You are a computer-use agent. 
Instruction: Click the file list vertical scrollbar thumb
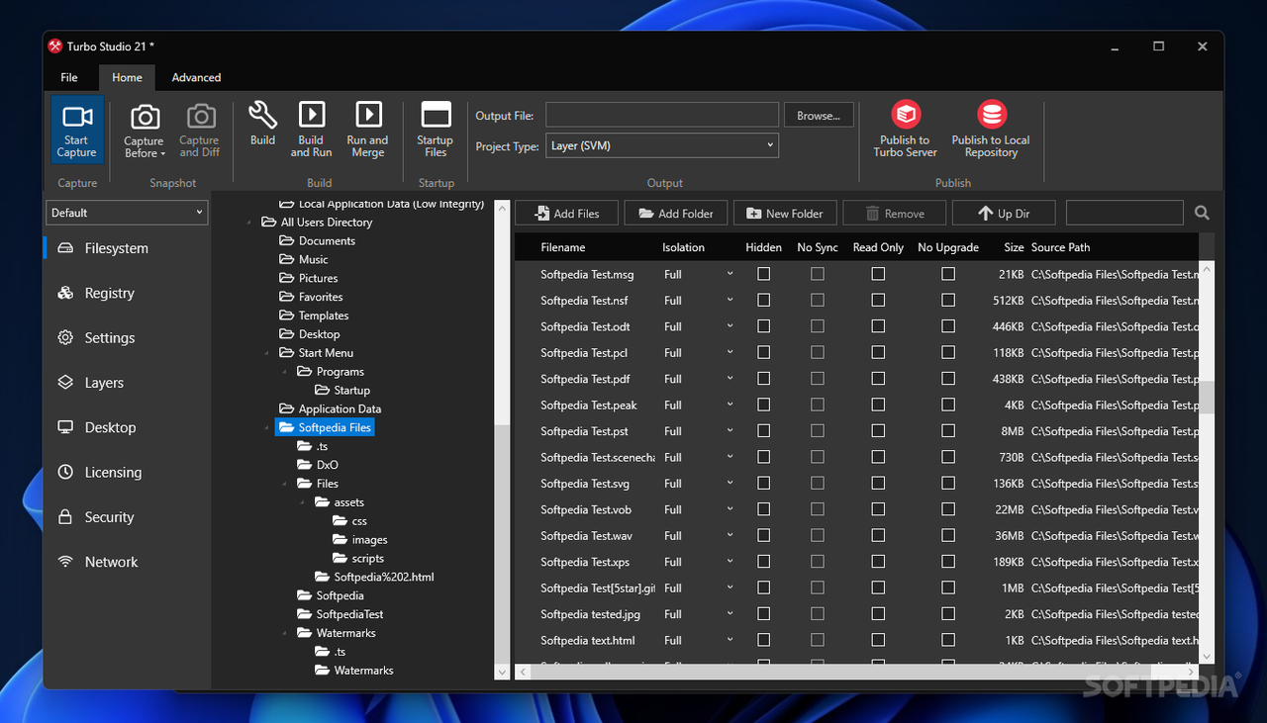click(x=1207, y=397)
